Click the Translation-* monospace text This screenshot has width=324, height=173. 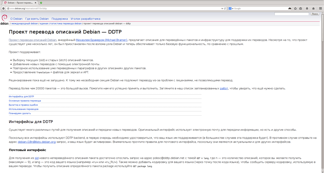pyautogui.click(x=44, y=72)
